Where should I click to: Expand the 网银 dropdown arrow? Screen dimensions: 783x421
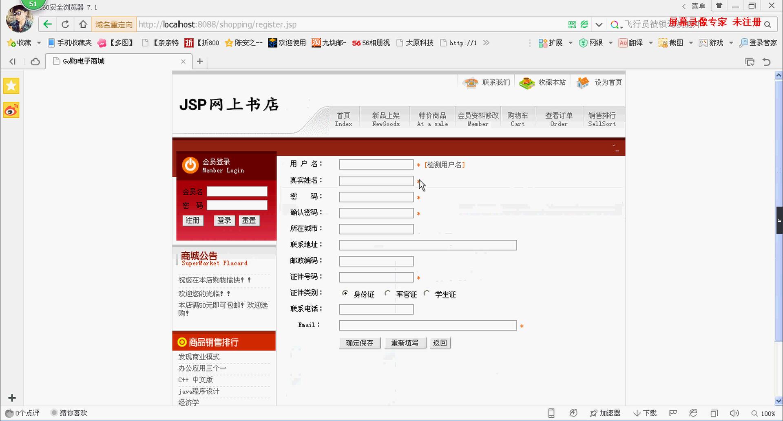[610, 43]
